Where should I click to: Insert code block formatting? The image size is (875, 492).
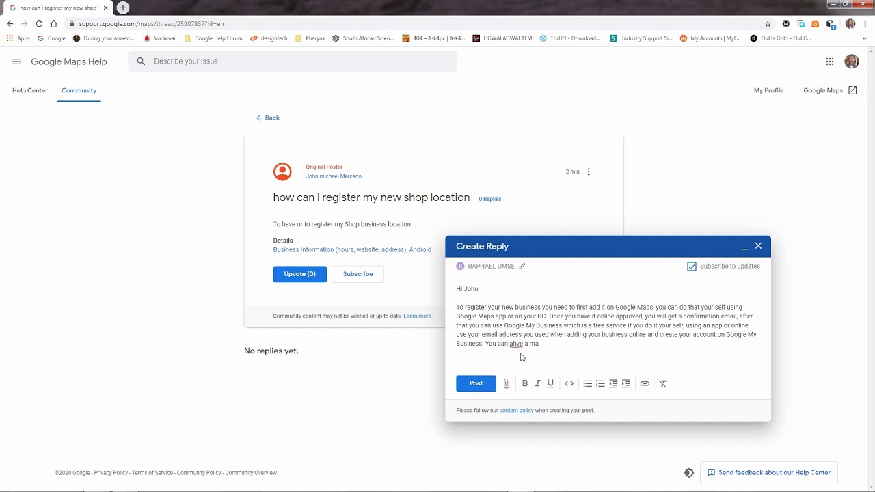point(569,384)
